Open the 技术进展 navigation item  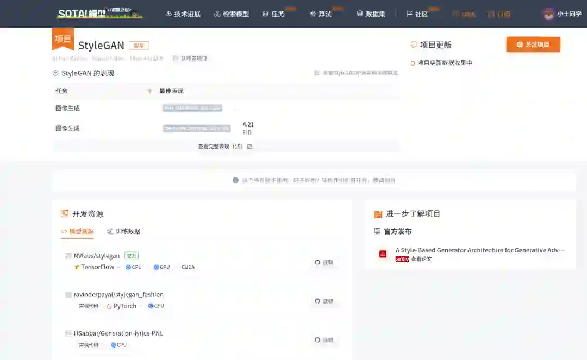point(183,14)
